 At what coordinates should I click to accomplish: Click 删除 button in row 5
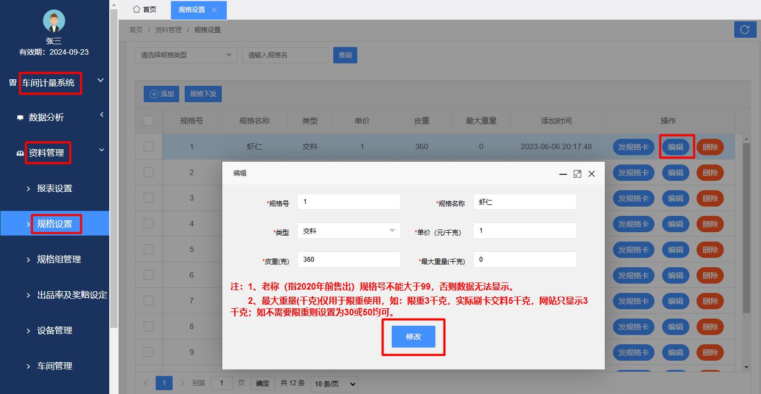click(x=710, y=250)
